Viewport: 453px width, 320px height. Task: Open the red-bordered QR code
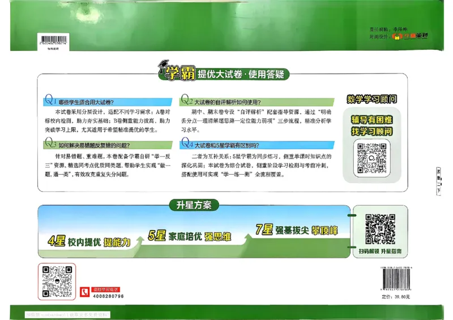tap(57, 282)
